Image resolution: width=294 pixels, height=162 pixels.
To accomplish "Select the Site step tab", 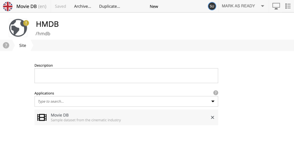I will click(x=23, y=45).
